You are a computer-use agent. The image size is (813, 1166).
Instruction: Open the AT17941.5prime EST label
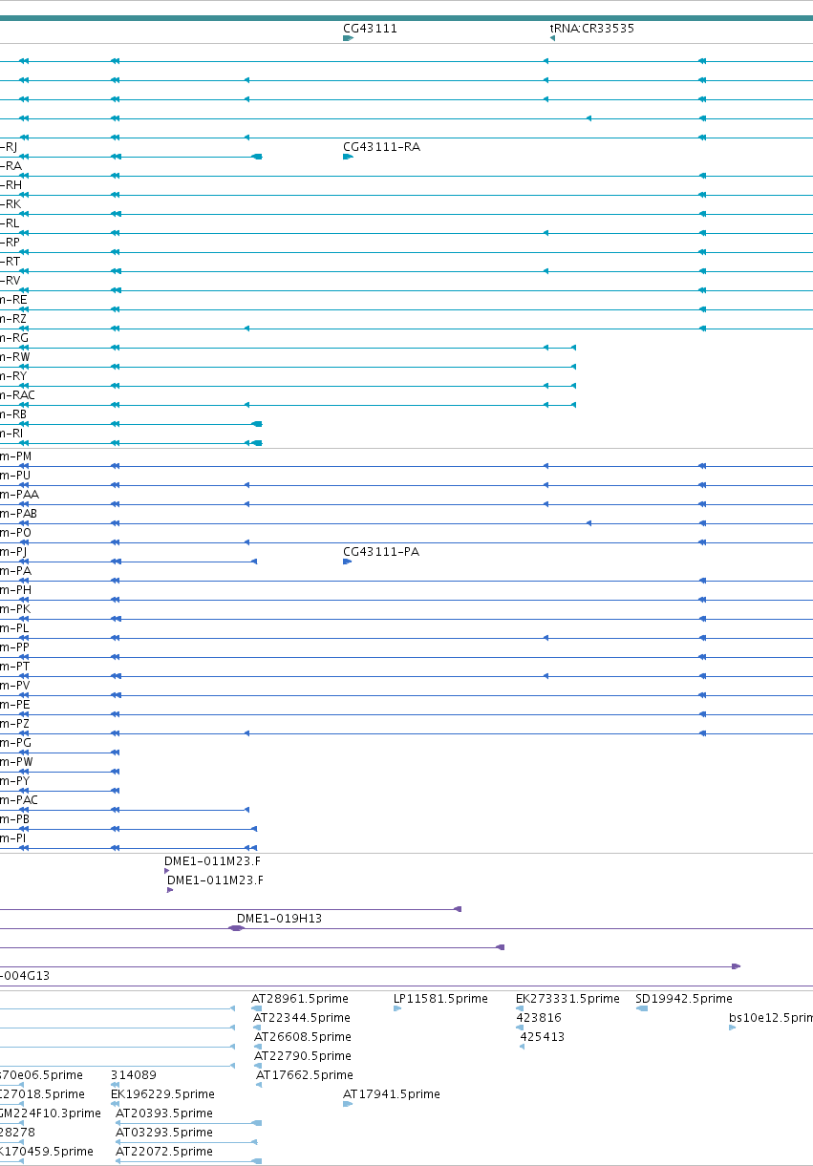pyautogui.click(x=392, y=1094)
